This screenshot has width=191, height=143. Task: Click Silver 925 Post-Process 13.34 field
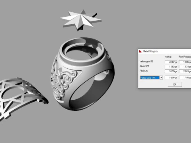(185, 67)
